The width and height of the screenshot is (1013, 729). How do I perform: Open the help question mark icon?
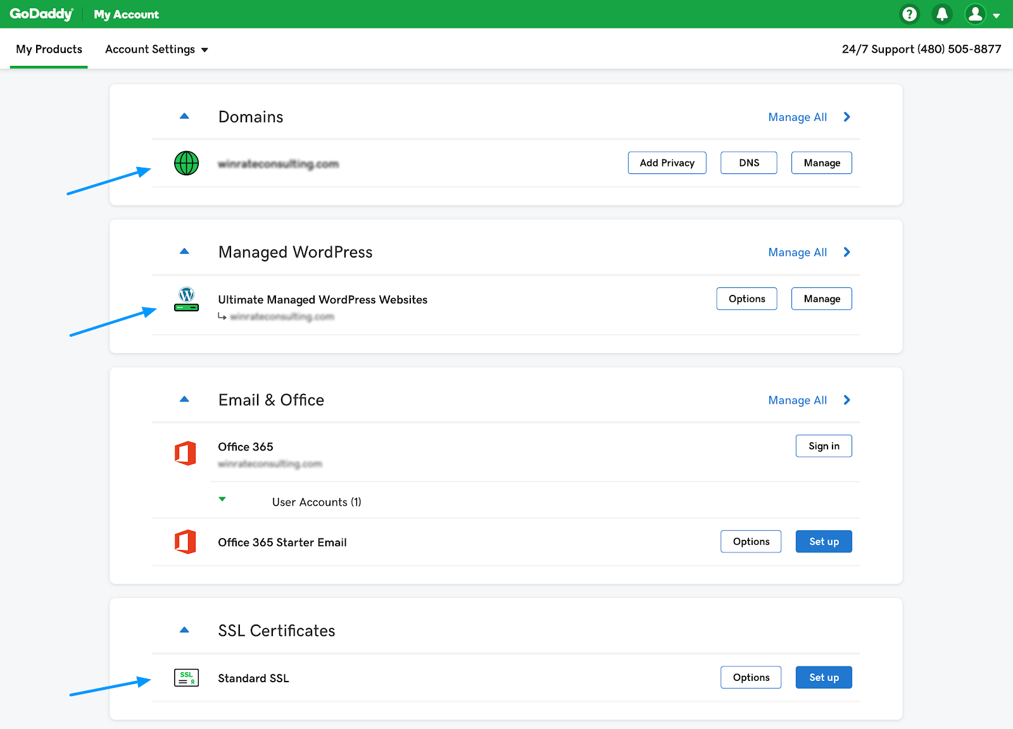910,14
